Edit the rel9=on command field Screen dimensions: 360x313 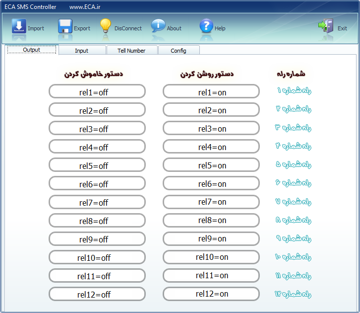pos(211,238)
